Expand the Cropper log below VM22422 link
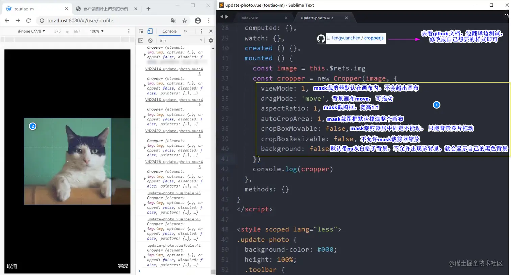The height and width of the screenshot is (275, 511). 145,148
